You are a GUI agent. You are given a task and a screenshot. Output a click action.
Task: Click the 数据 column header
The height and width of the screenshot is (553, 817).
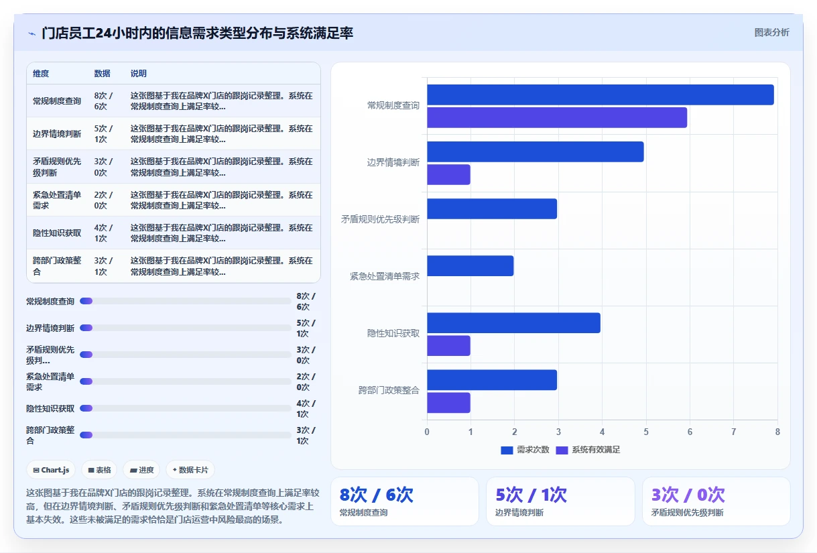103,74
